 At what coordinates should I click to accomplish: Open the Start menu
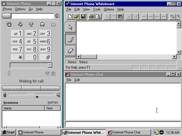pyautogui.click(x=8, y=132)
